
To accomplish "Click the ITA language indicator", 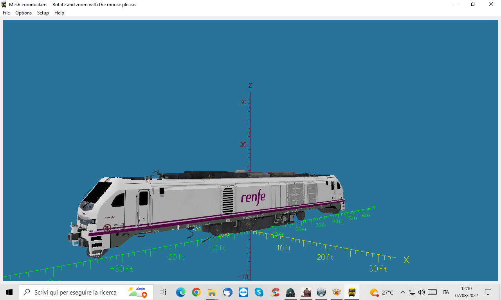I will (446, 292).
